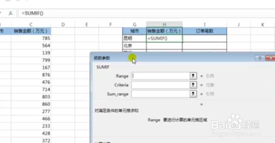Open help in the function arguments dialog
Viewport: 275px width, 143px height.
tap(260, 58)
